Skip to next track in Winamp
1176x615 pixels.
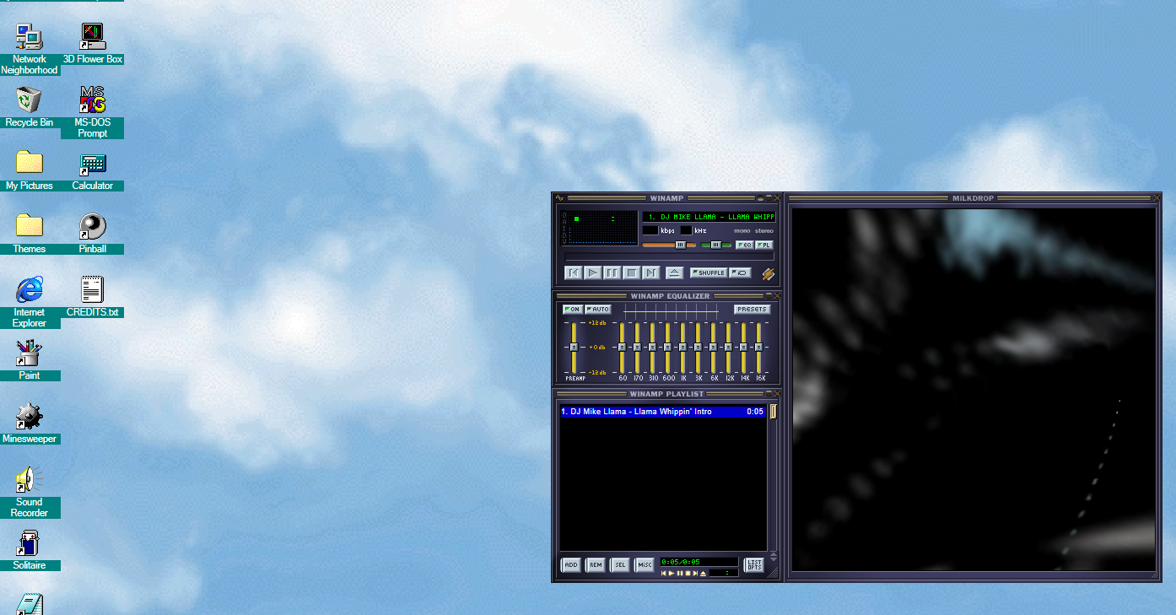[651, 272]
